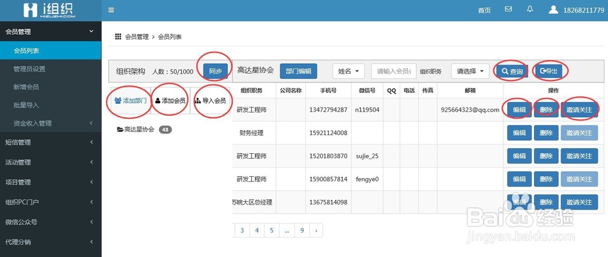This screenshot has width=608, height=257.
Task: Click 删除 for member 15900857814
Action: (x=546, y=179)
